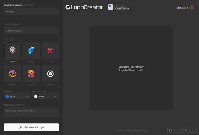Select the Playful mascot style
Image resolution: width=199 pixels, height=135 pixels.
(12, 74)
